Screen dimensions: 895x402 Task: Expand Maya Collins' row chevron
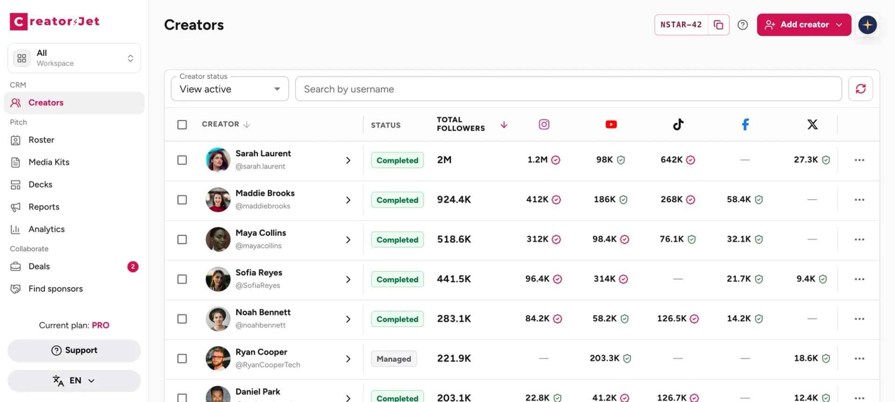tap(348, 240)
